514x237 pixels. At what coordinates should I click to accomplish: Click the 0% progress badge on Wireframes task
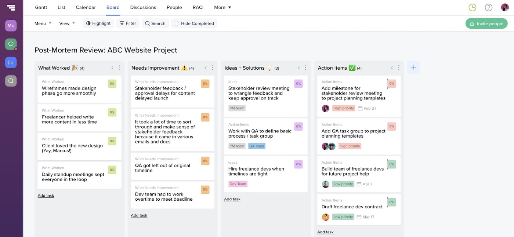pos(112,83)
